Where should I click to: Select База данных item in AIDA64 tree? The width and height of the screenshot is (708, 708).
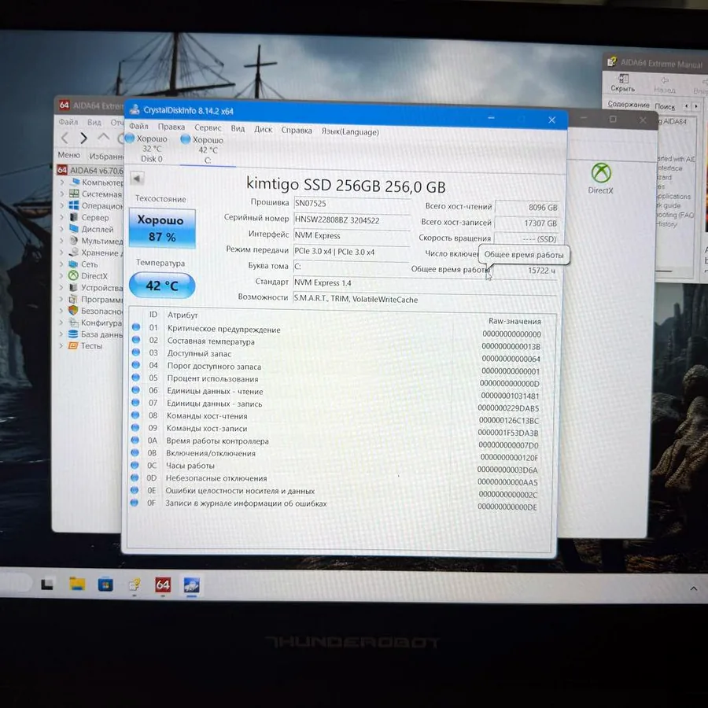[101, 334]
